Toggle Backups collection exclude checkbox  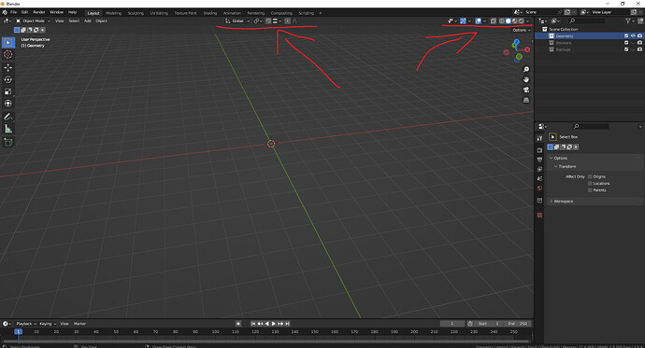coord(626,49)
